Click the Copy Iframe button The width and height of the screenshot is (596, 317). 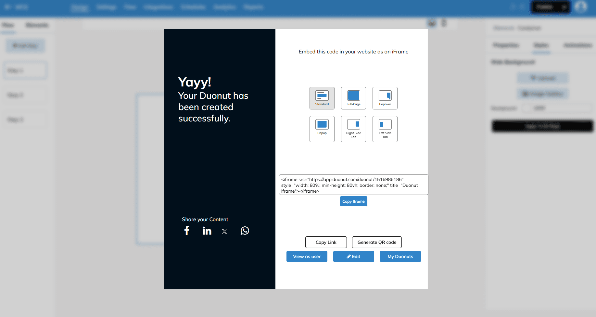coord(353,201)
